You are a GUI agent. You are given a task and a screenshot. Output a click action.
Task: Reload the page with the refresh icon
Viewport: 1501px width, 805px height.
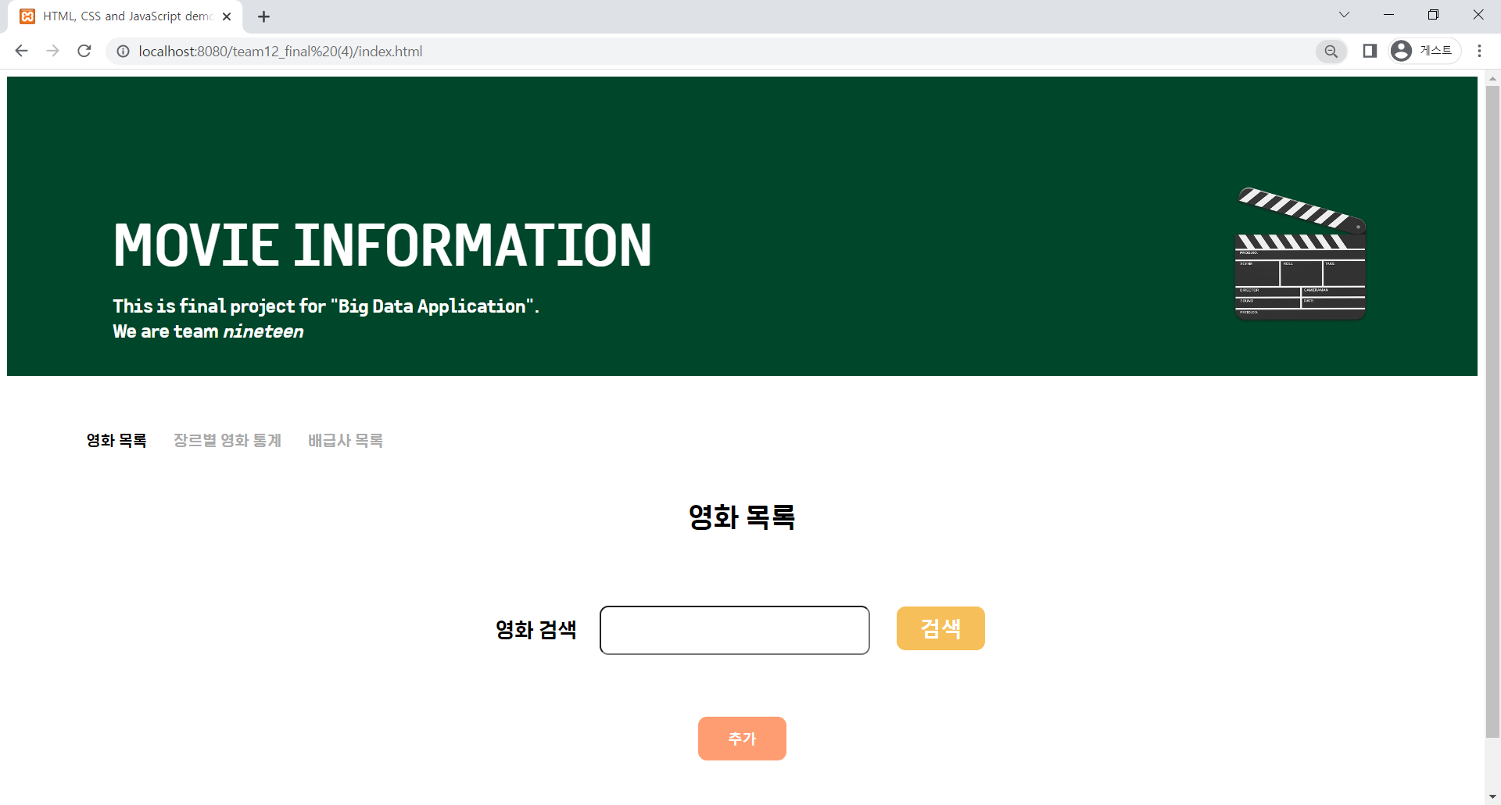84,51
